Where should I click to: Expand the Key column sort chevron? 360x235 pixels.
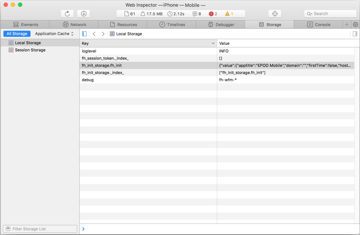coord(213,43)
